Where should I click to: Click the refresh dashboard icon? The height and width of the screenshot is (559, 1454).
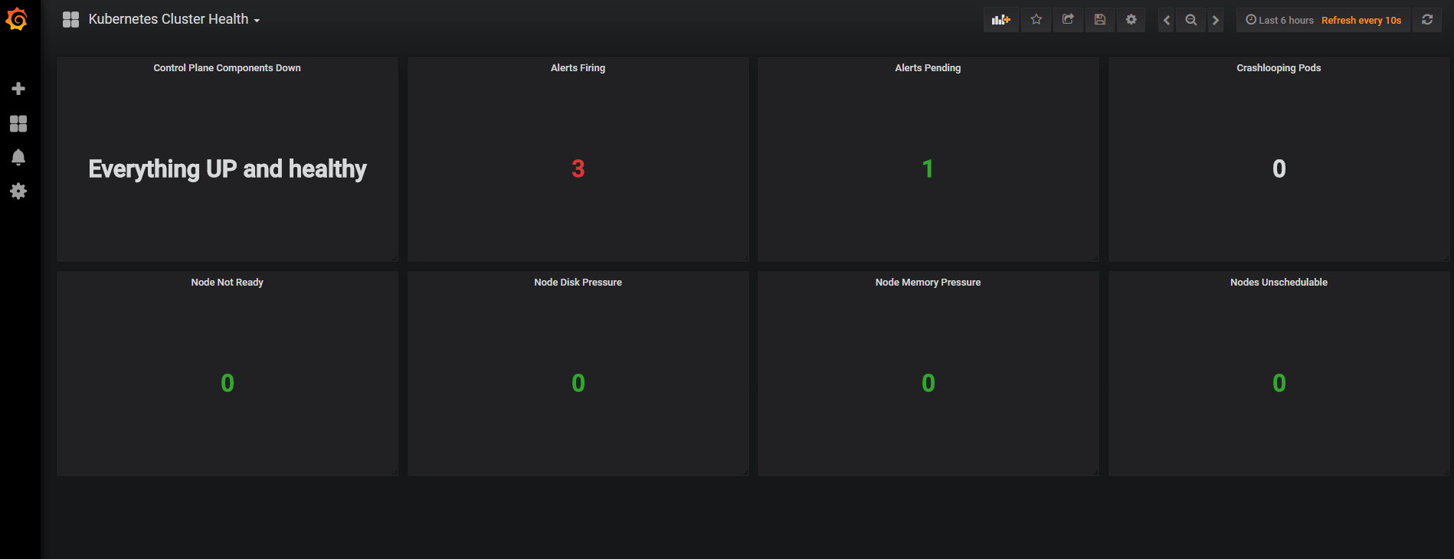[x=1427, y=20]
